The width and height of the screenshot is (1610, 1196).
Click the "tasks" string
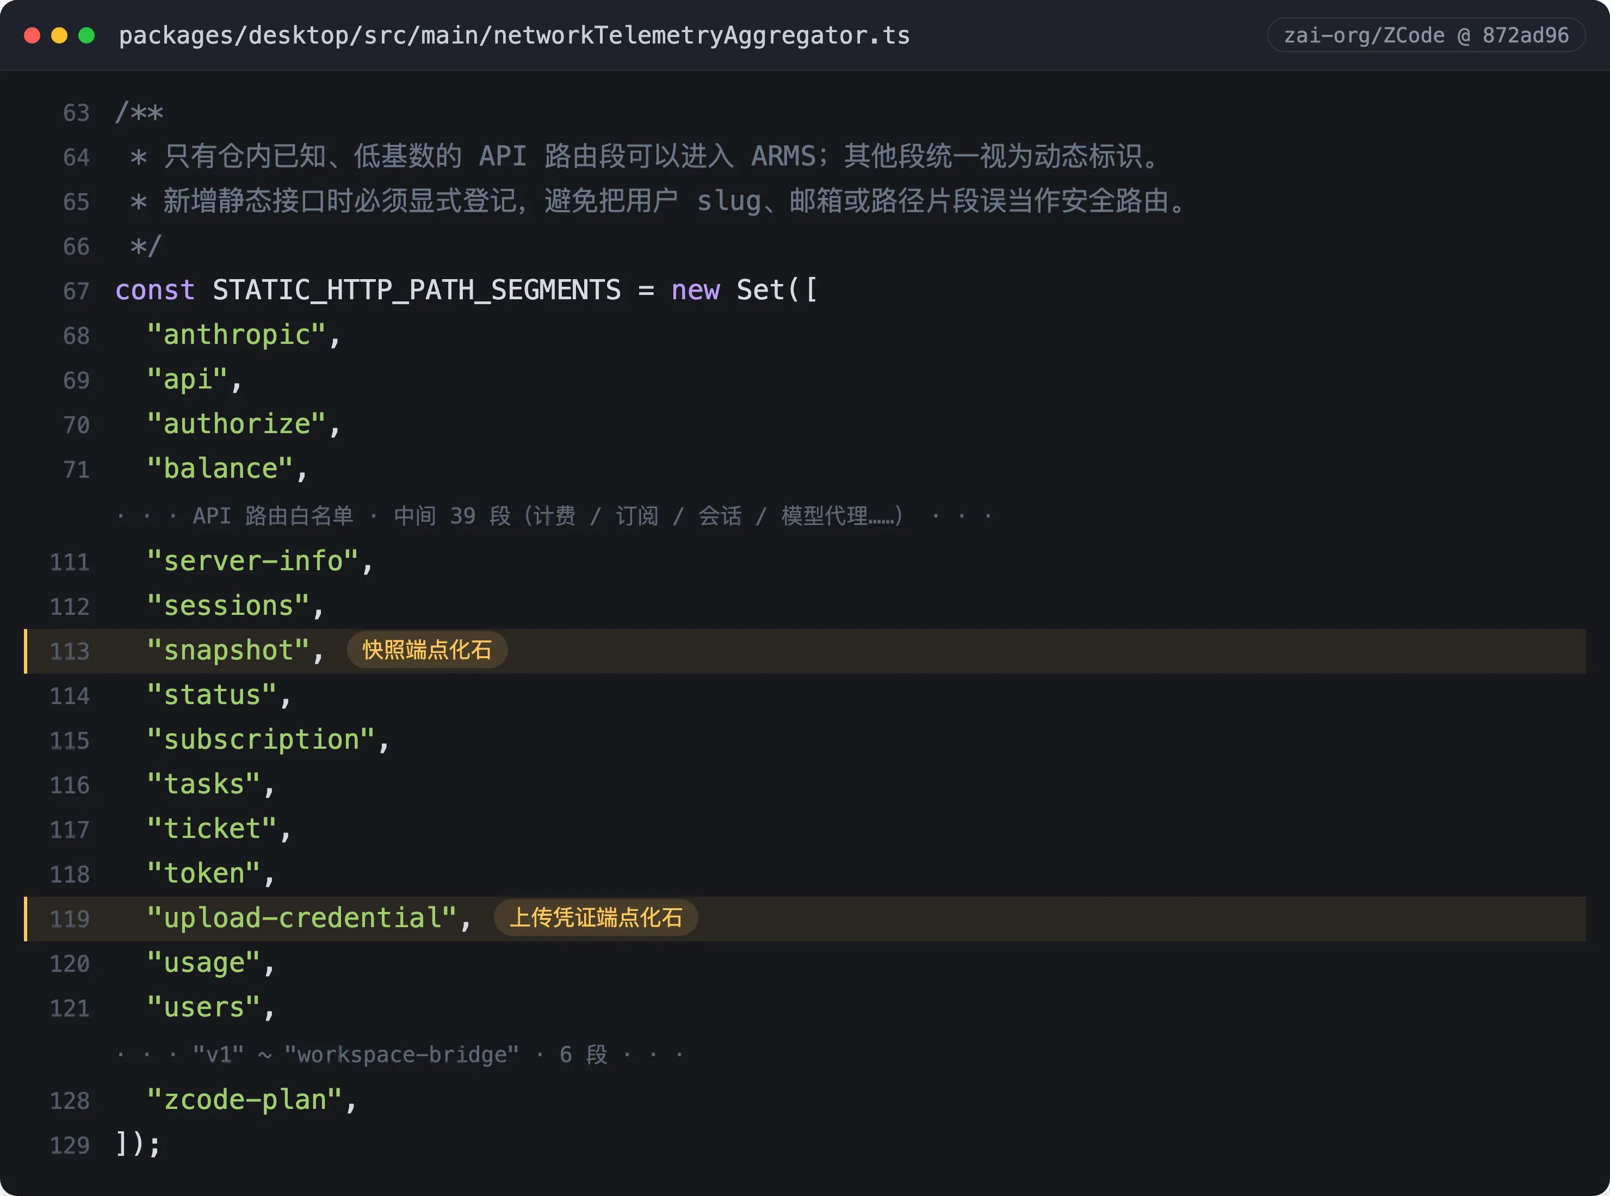203,785
